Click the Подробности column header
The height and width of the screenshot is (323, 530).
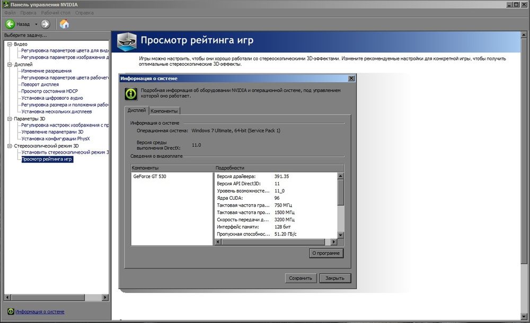[x=279, y=168]
